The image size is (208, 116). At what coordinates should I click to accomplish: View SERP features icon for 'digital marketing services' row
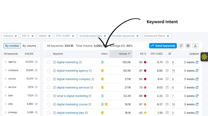tap(167, 87)
